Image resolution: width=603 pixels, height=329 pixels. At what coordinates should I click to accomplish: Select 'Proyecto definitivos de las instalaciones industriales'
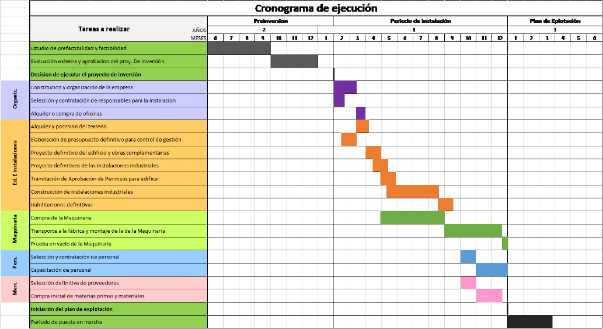[118, 166]
